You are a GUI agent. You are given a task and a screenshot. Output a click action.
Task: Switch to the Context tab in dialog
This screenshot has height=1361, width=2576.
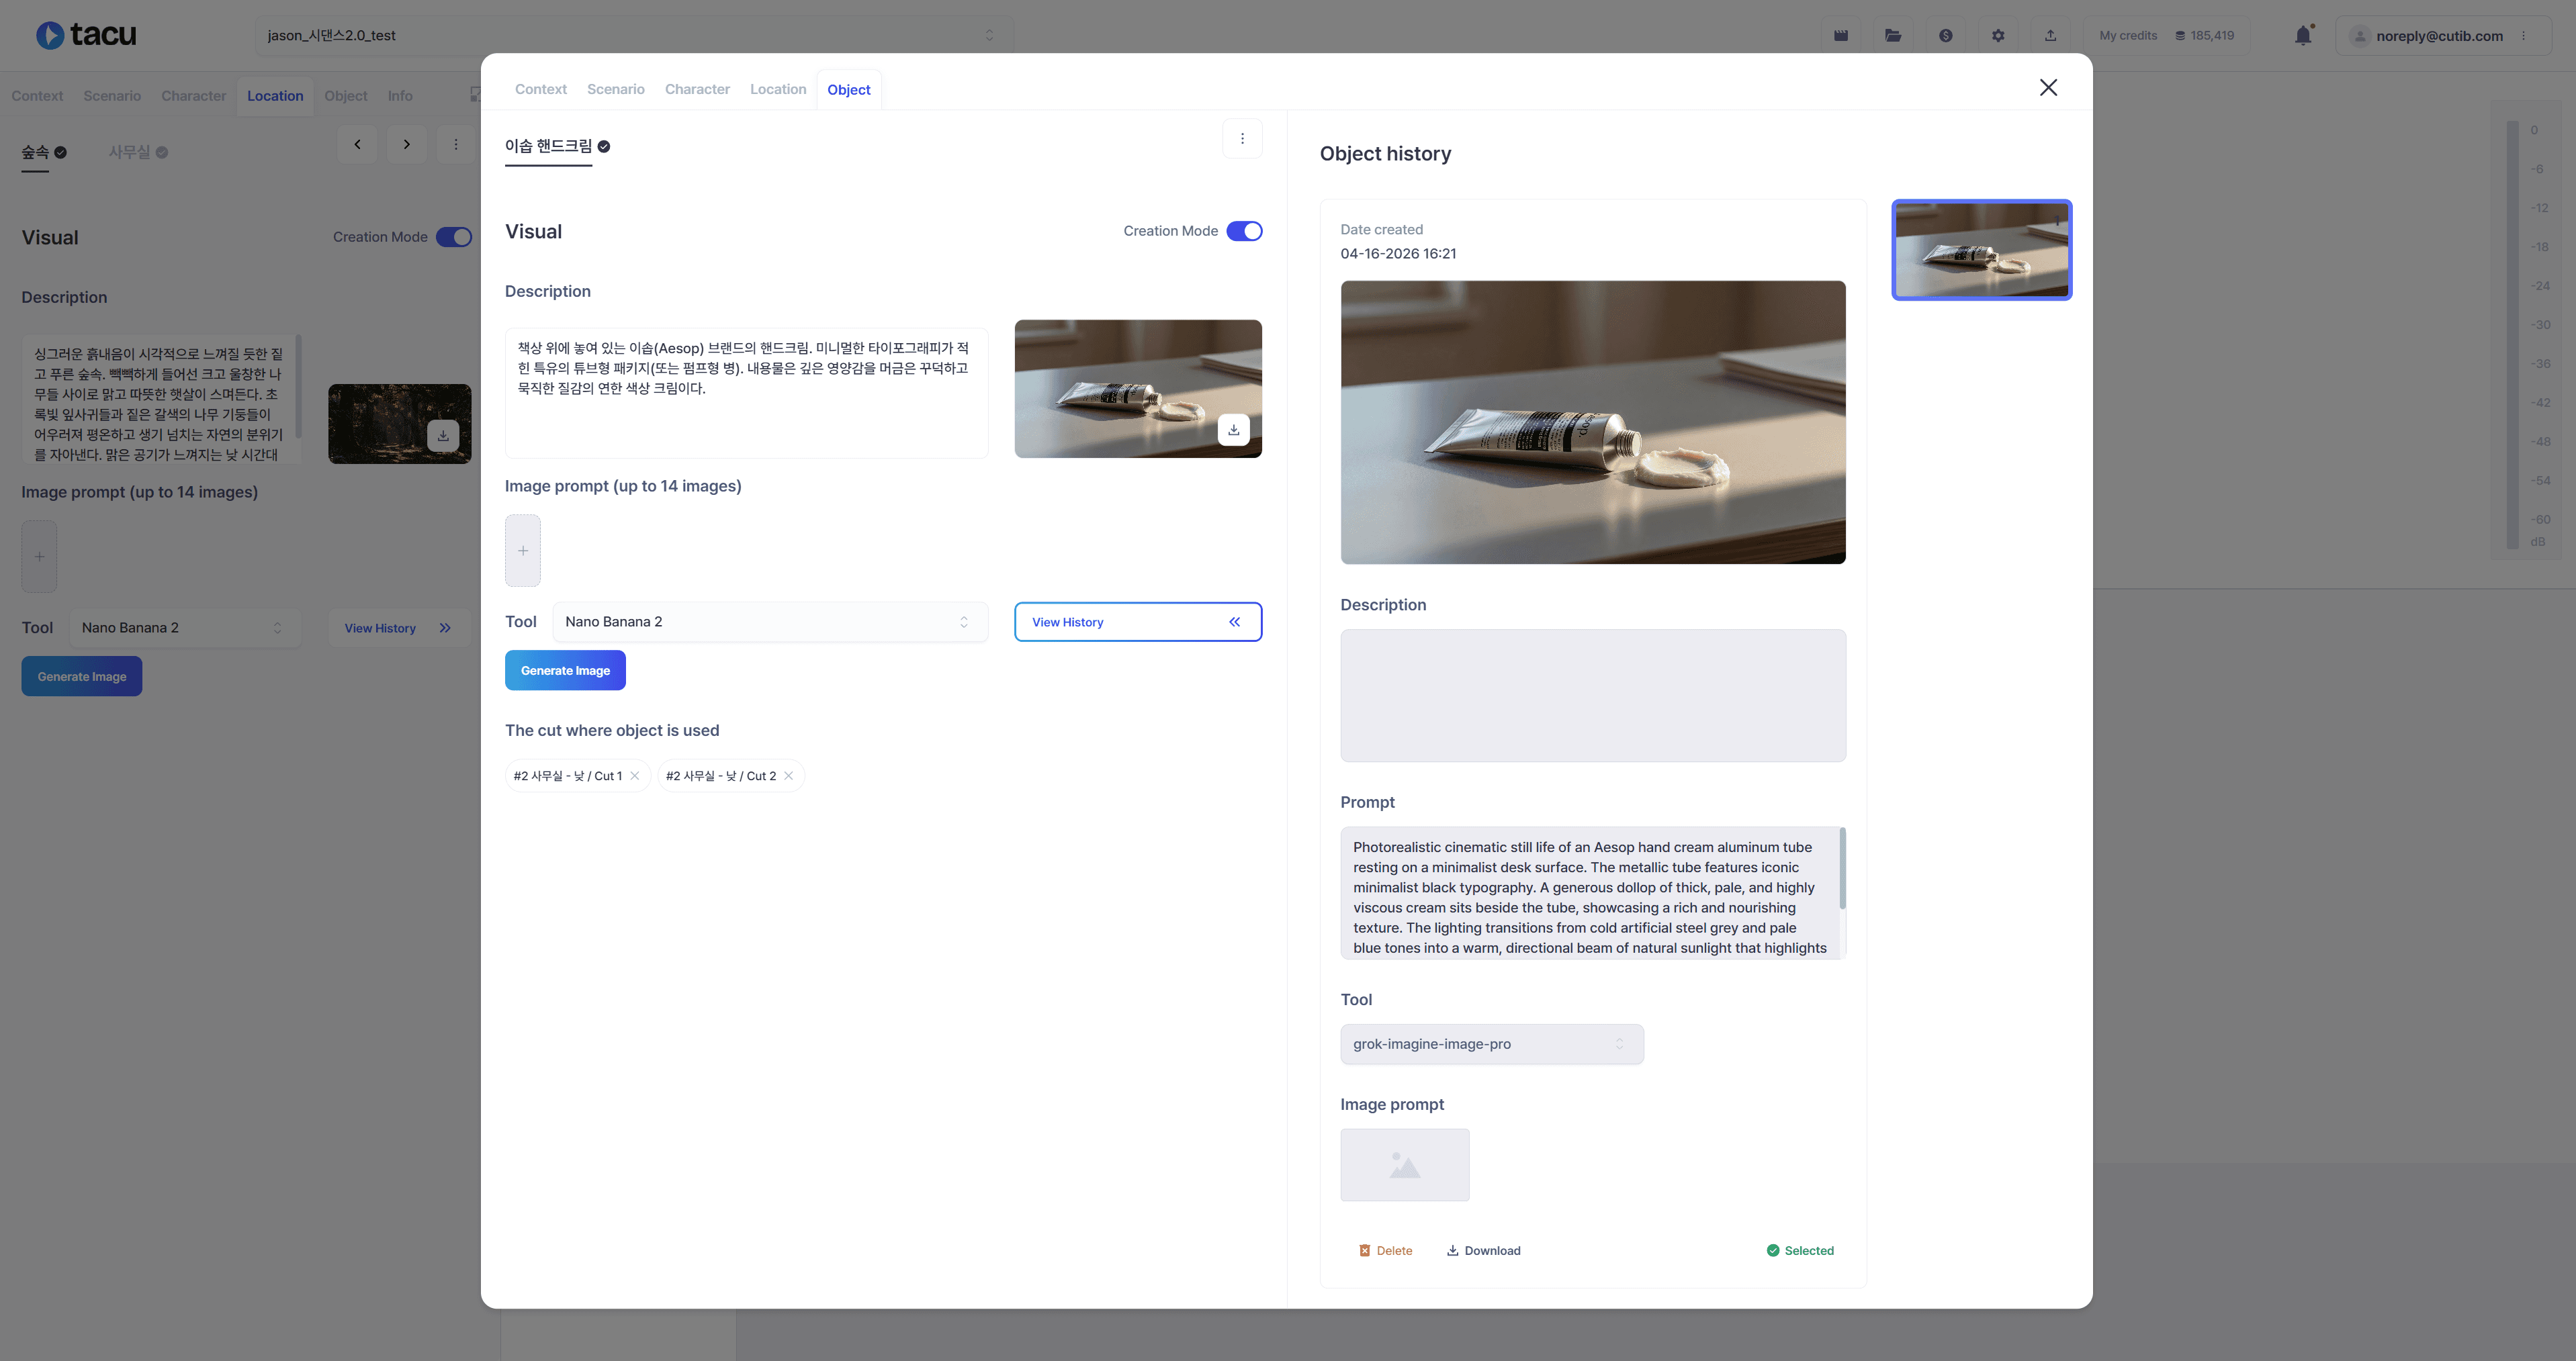point(541,90)
